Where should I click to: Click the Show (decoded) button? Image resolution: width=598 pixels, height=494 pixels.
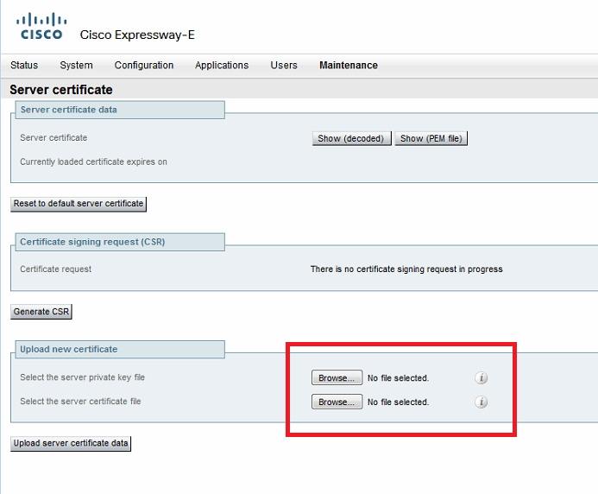[351, 138]
